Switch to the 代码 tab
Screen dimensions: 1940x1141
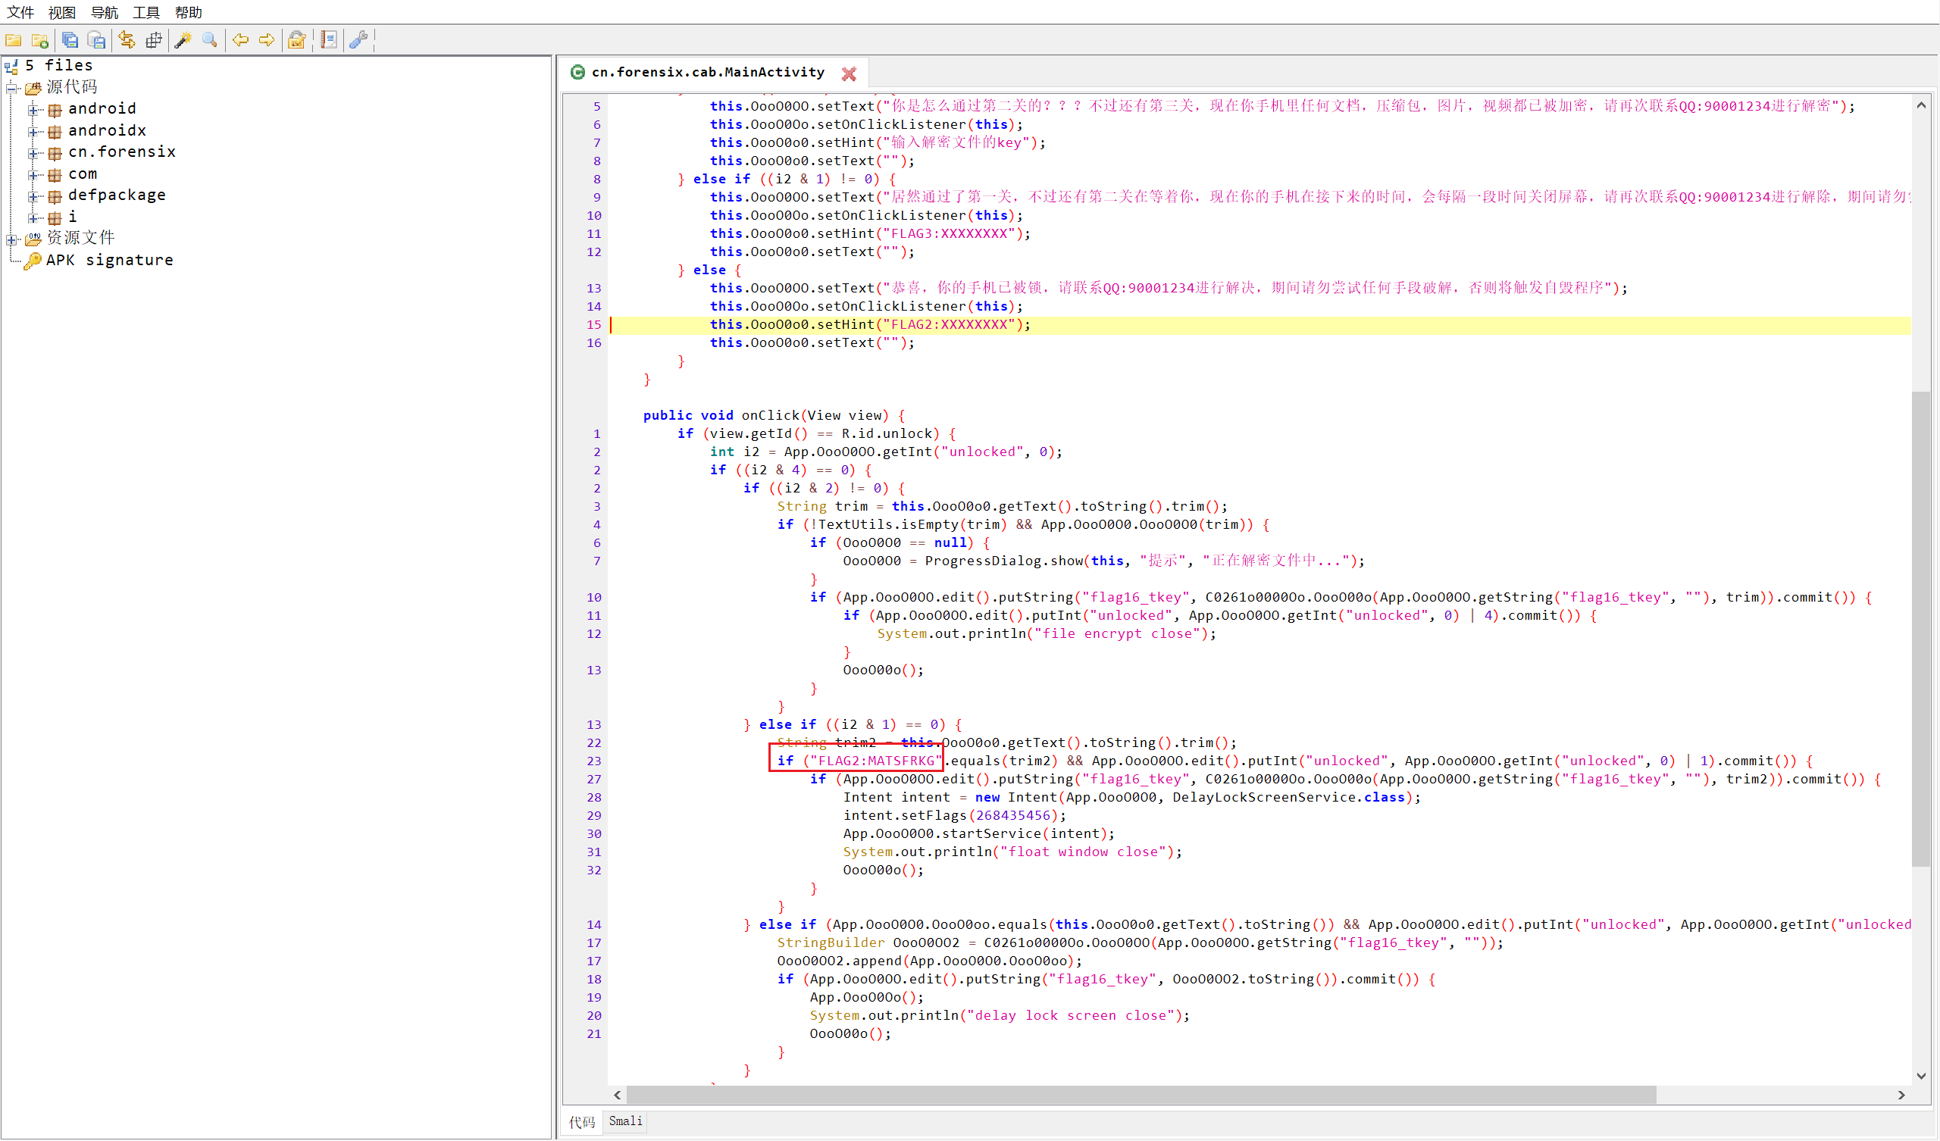pos(581,1122)
